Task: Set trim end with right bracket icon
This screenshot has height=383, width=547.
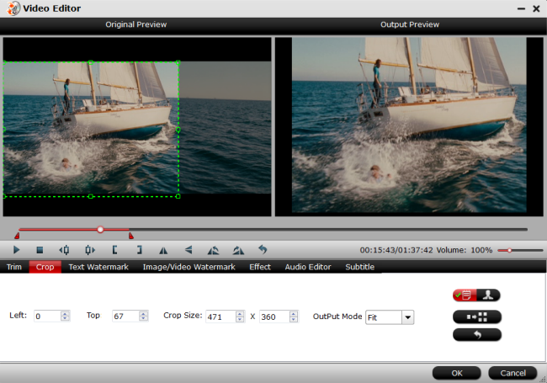Action: coord(139,250)
